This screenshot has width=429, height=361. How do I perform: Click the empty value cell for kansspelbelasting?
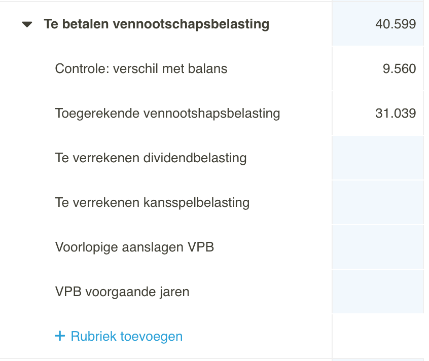(x=377, y=202)
